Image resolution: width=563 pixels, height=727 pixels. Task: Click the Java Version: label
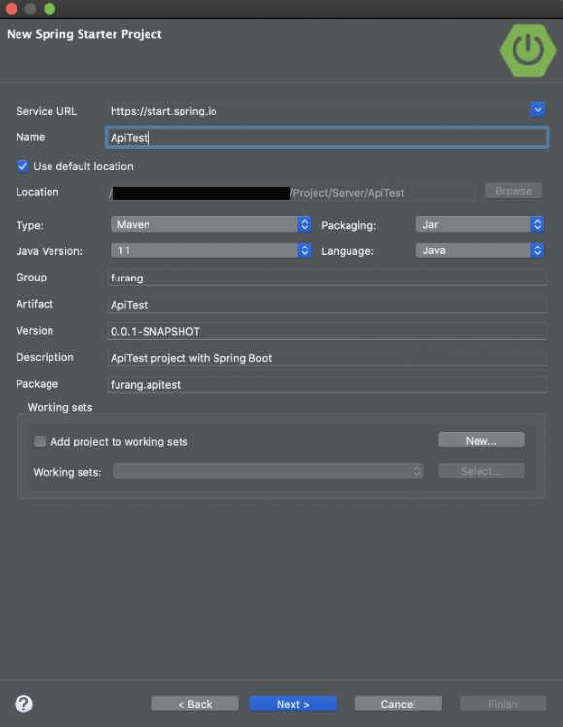[50, 251]
